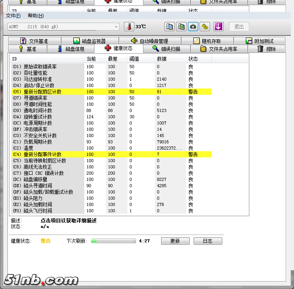Switch to the 磁盘监视器 tab
The width and height of the screenshot is (294, 289).
[90, 41]
